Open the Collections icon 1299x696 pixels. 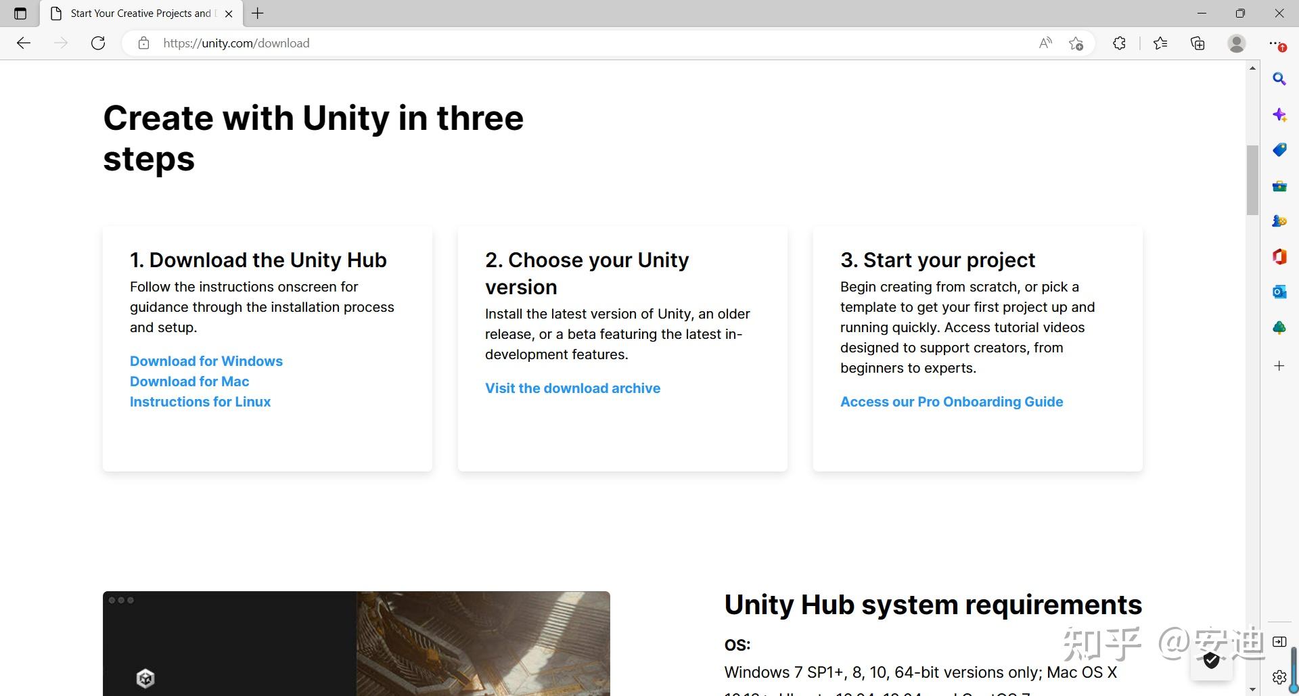[x=1197, y=43]
